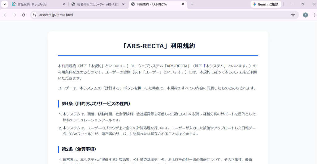This screenshot has width=317, height=164.
Task: Minimize the browser window
Action: click(x=291, y=4)
